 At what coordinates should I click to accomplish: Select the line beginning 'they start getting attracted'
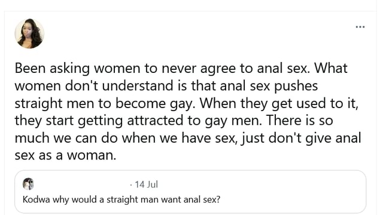point(174,121)
